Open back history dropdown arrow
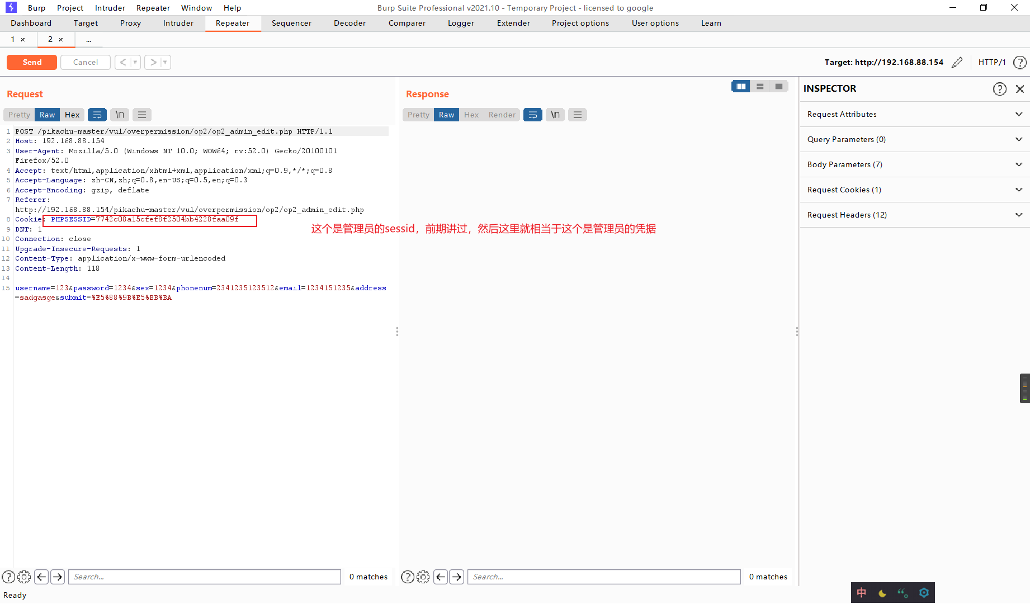Screen dimensions: 1030x604 135,62
